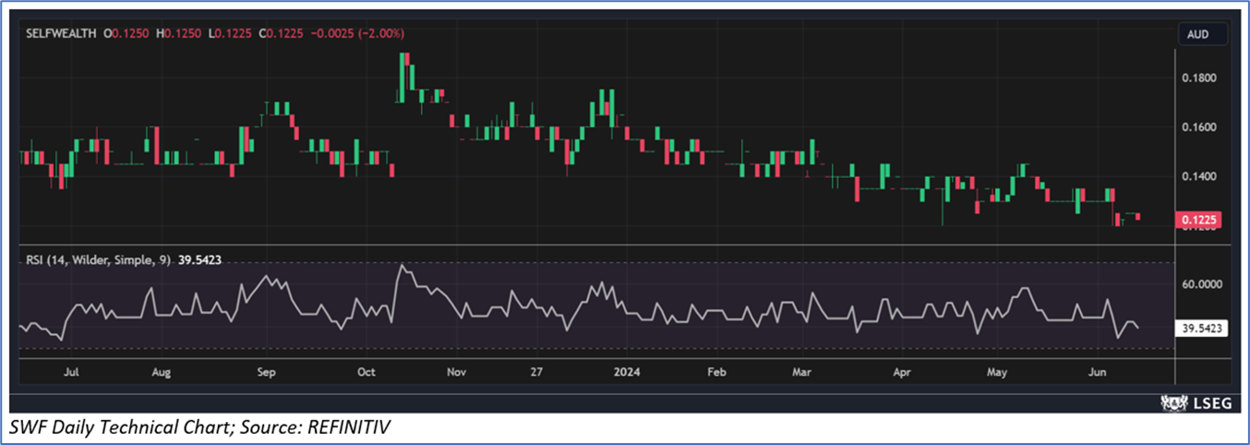Screen dimensions: 1250x445
Task: Click the Aug label on time axis
Action: tap(162, 373)
